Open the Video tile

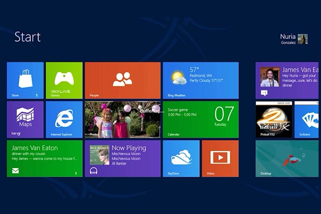pos(220,159)
